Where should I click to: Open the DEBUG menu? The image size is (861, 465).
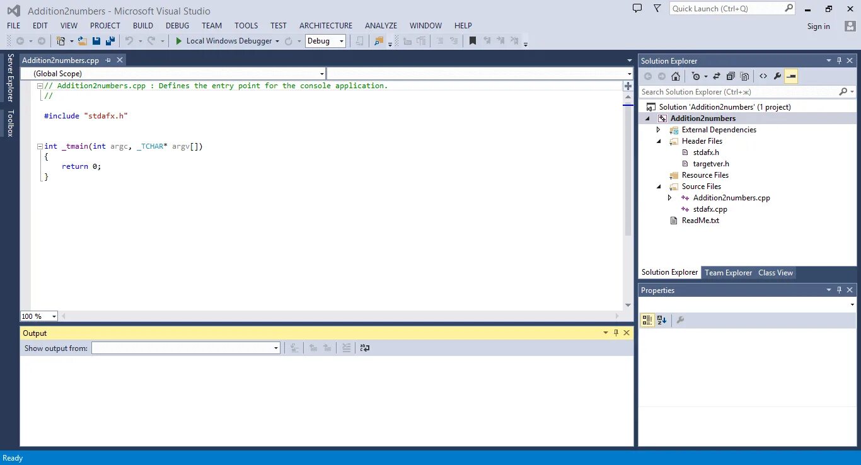pos(177,26)
